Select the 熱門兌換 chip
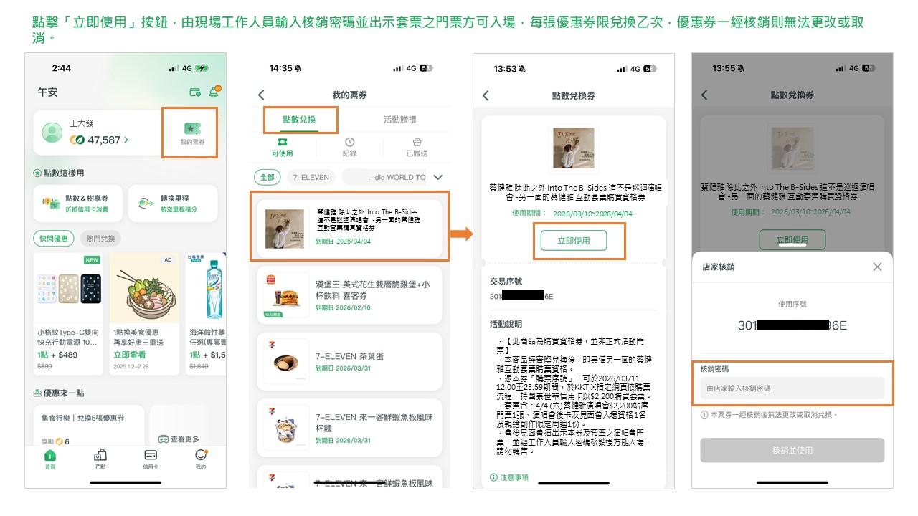The image size is (918, 516). tap(100, 238)
